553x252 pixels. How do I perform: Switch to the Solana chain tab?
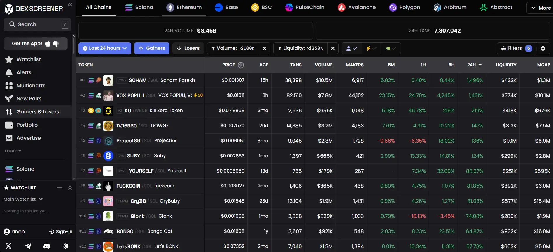point(139,7)
